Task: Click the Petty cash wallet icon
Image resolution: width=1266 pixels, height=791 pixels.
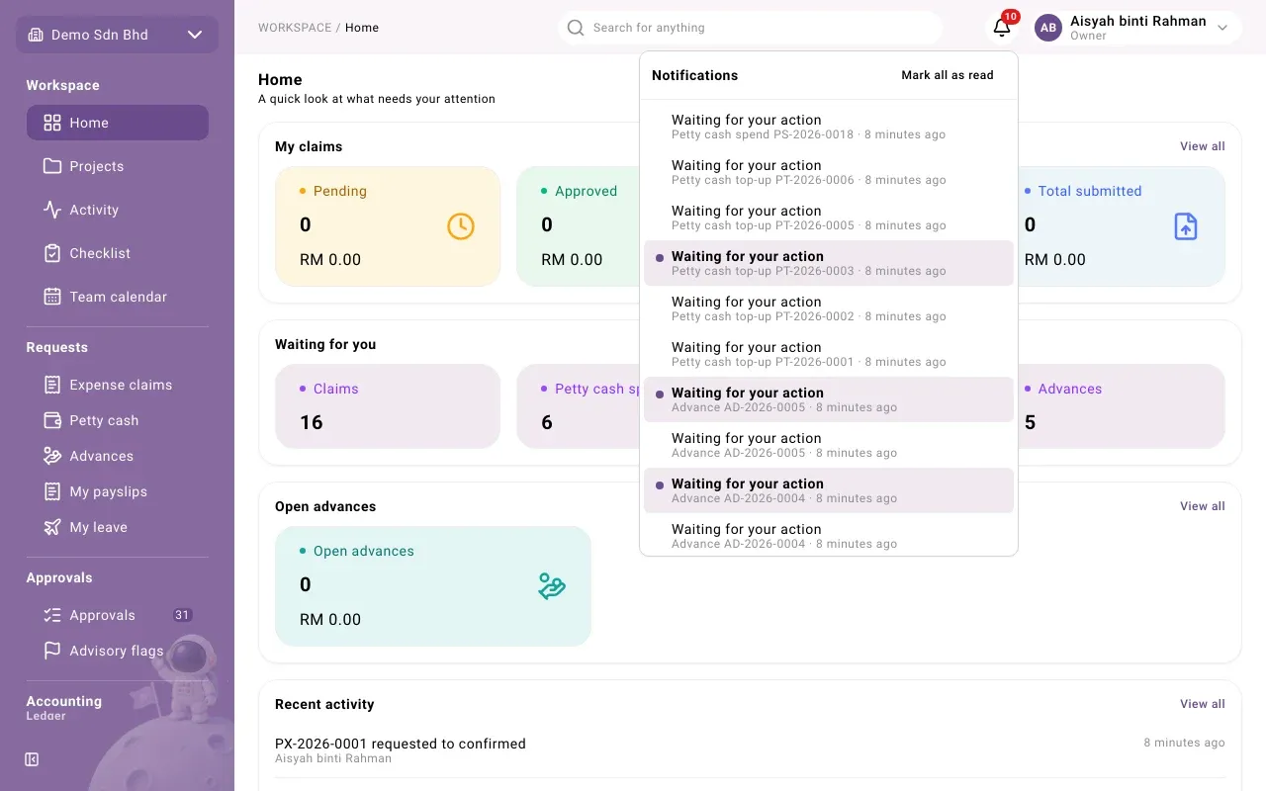Action: tap(52, 420)
